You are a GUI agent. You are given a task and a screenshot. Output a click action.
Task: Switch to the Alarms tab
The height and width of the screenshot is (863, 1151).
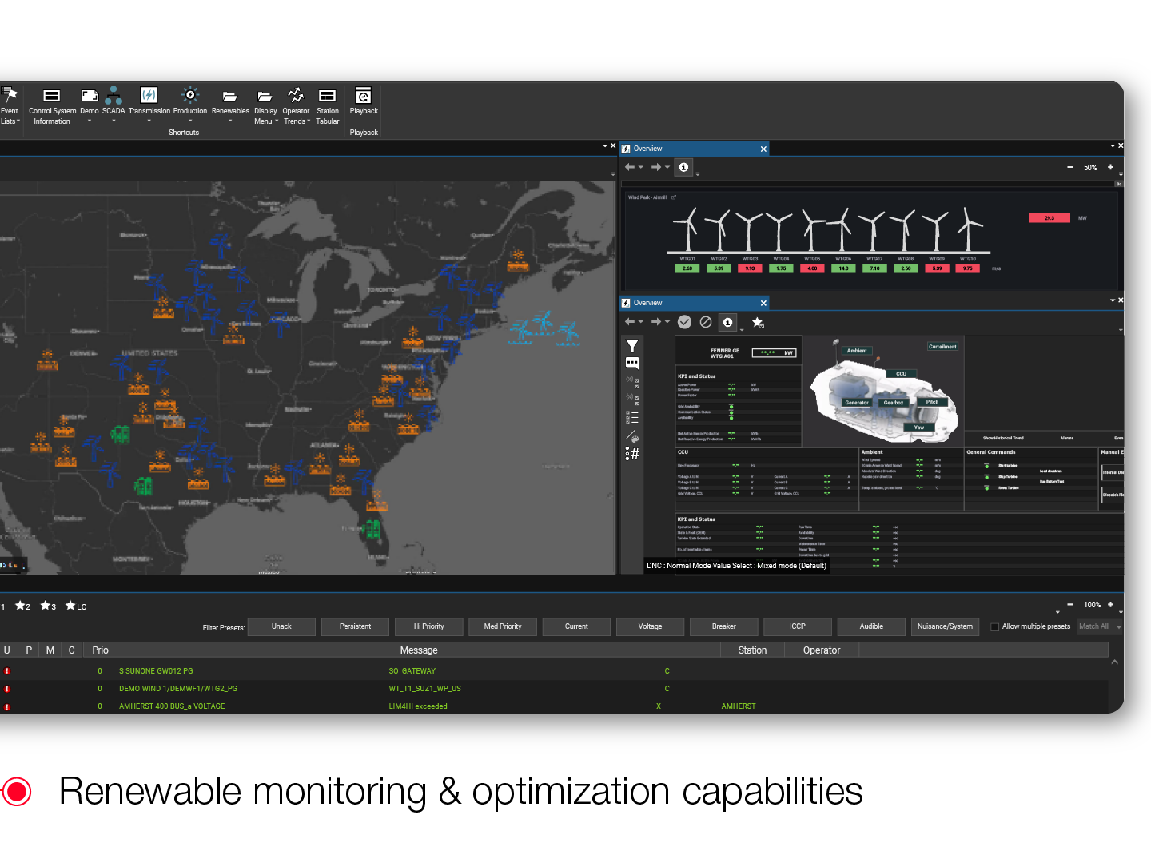point(1067,438)
